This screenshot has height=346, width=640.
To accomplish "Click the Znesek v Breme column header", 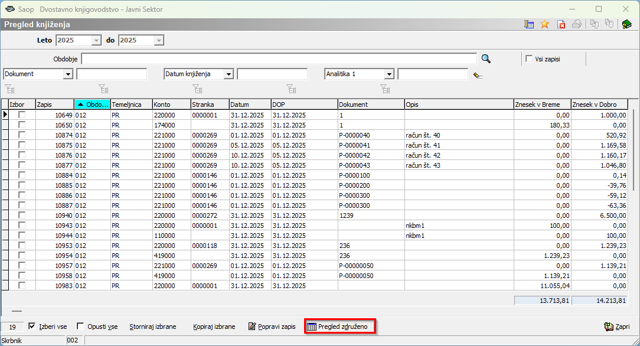I will coord(541,105).
